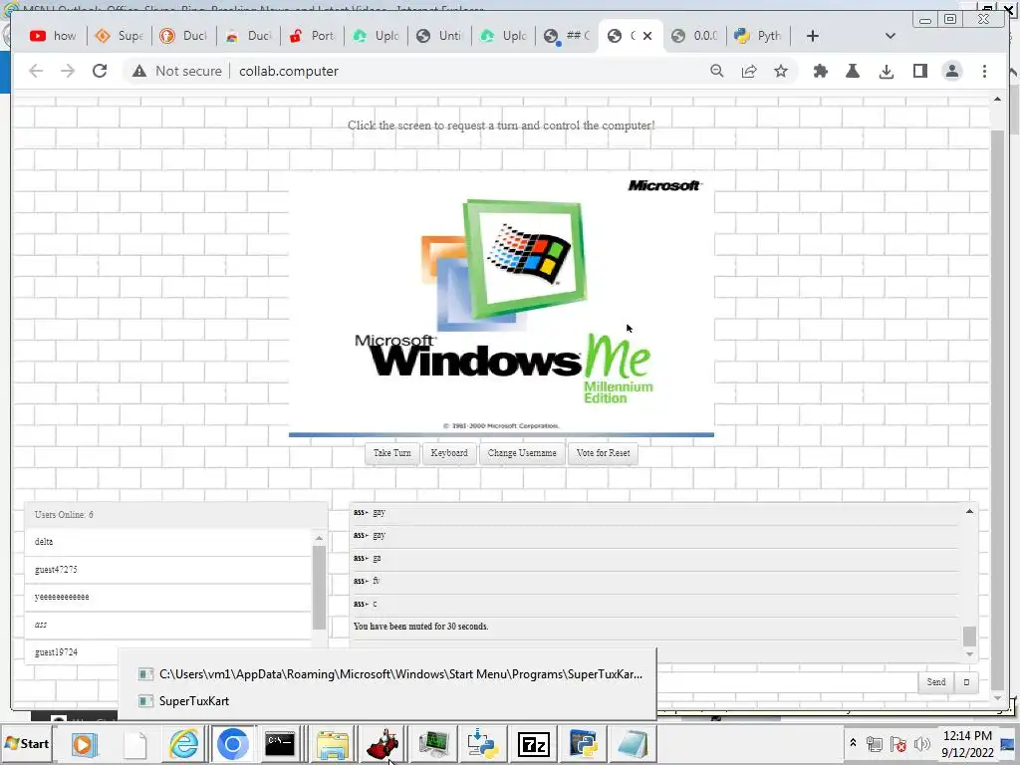This screenshot has width=1020, height=765.
Task: Click the Python installer taskbar icon
Action: tap(482, 743)
